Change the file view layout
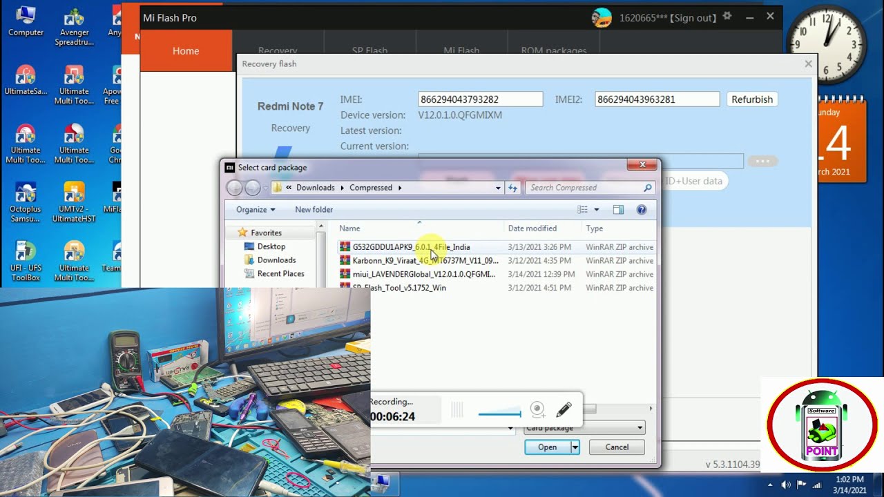Image resolution: width=884 pixels, height=497 pixels. click(x=583, y=210)
